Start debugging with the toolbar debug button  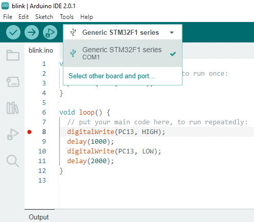coord(50,32)
